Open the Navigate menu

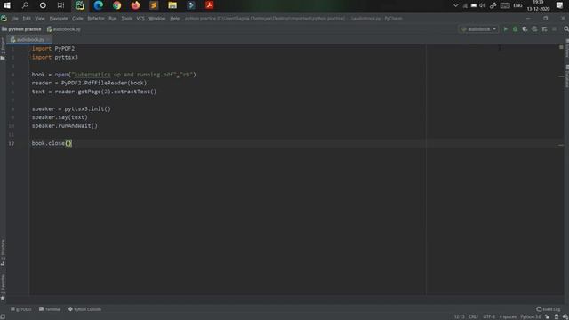tap(59, 18)
